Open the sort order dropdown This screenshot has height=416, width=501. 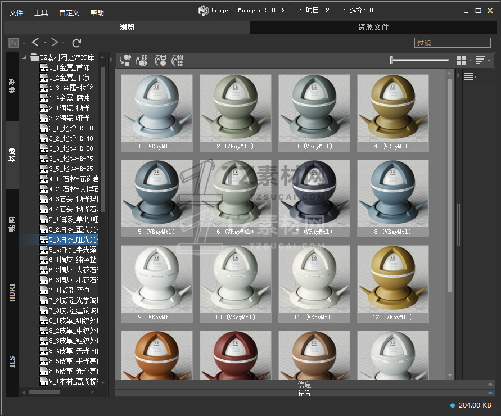pyautogui.click(x=482, y=60)
